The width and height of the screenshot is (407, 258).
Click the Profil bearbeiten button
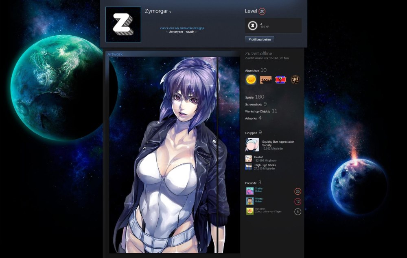click(260, 39)
